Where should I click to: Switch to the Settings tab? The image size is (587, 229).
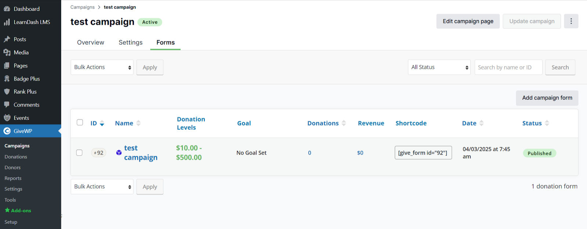(131, 43)
